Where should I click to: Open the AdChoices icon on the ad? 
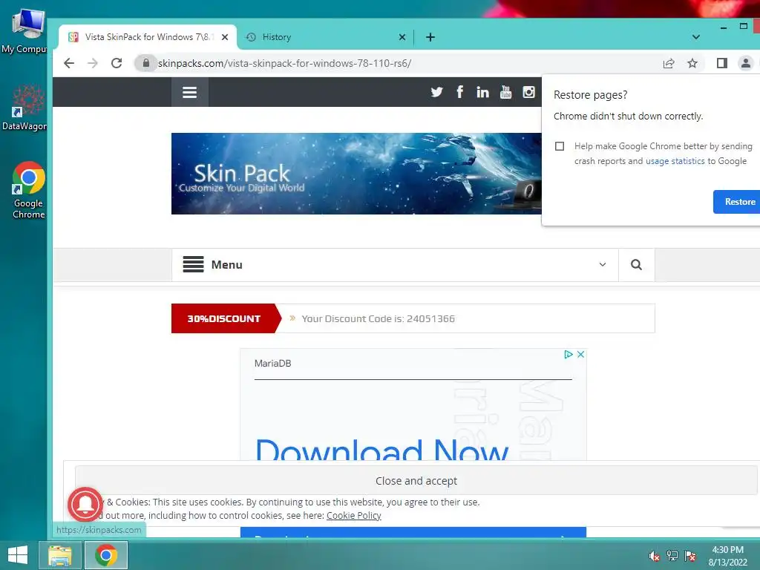568,354
